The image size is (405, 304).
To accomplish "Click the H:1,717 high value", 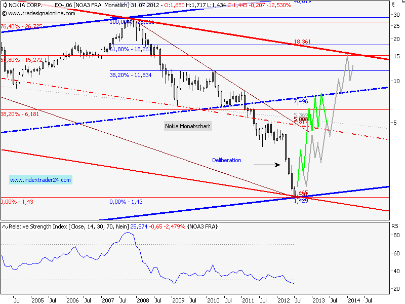I will click(x=195, y=5).
